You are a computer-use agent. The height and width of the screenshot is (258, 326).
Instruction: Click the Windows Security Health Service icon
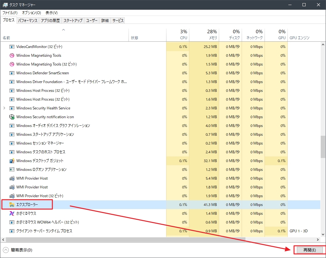tap(12, 108)
